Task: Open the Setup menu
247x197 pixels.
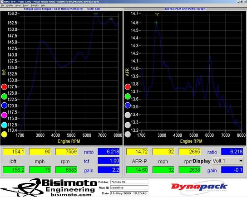Action: tap(18, 5)
